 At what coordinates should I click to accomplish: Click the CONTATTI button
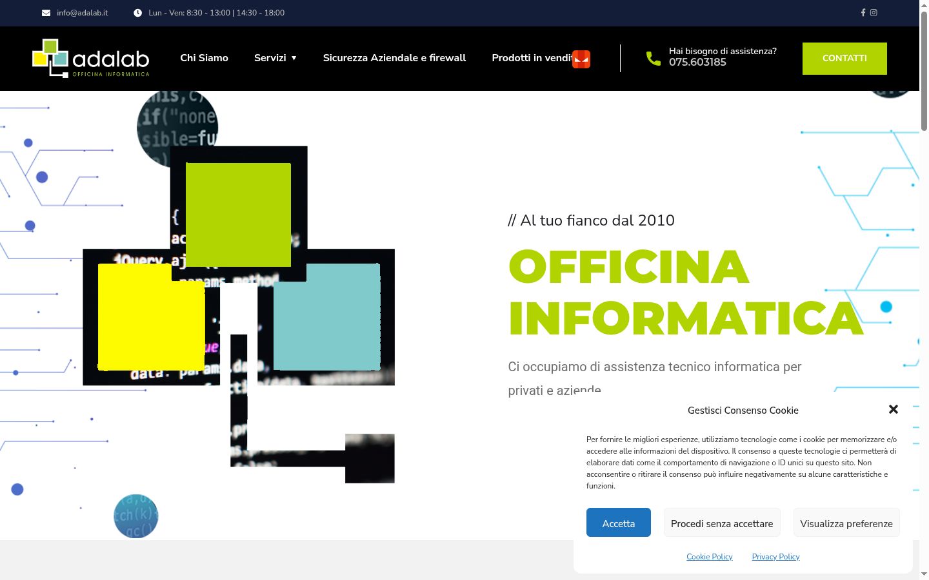click(x=844, y=59)
